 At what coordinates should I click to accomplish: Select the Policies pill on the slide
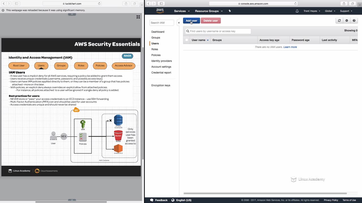click(100, 65)
